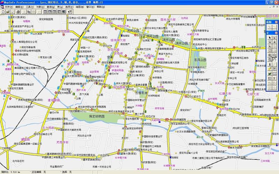The width and height of the screenshot is (279, 174).
Task: Open a New Graph window icon
Action: click(x=54, y=12)
